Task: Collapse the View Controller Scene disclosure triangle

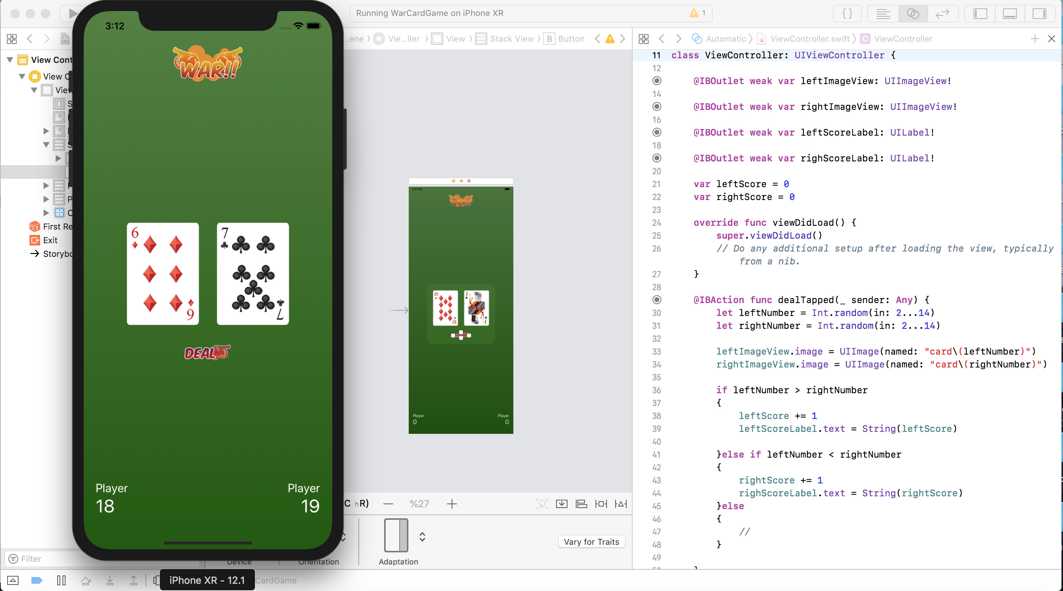Action: pyautogui.click(x=10, y=60)
